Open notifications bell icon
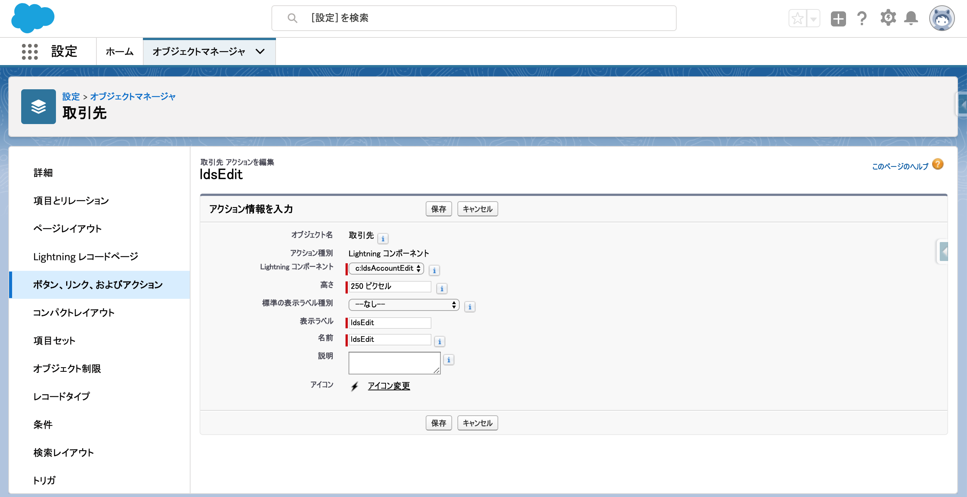This screenshot has height=497, width=967. [x=911, y=18]
